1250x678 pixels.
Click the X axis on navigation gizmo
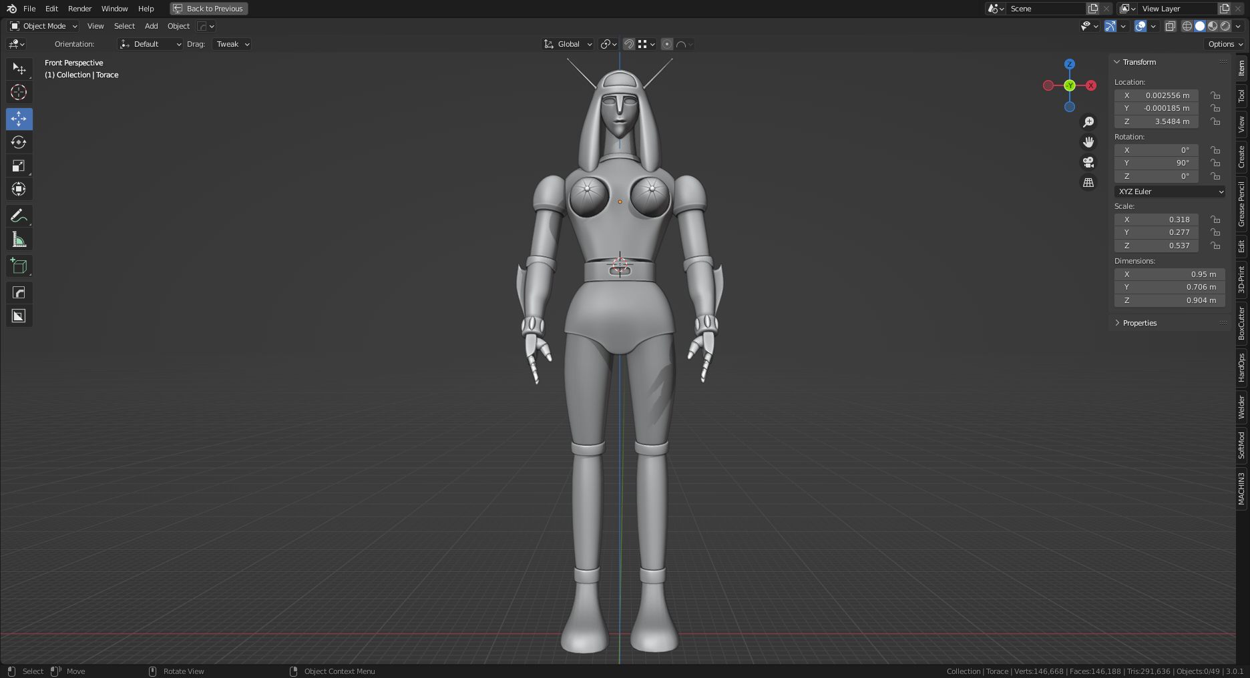point(1091,85)
